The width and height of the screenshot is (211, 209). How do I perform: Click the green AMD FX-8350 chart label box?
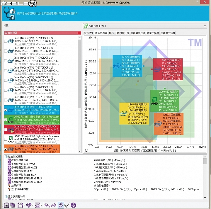point(165,101)
